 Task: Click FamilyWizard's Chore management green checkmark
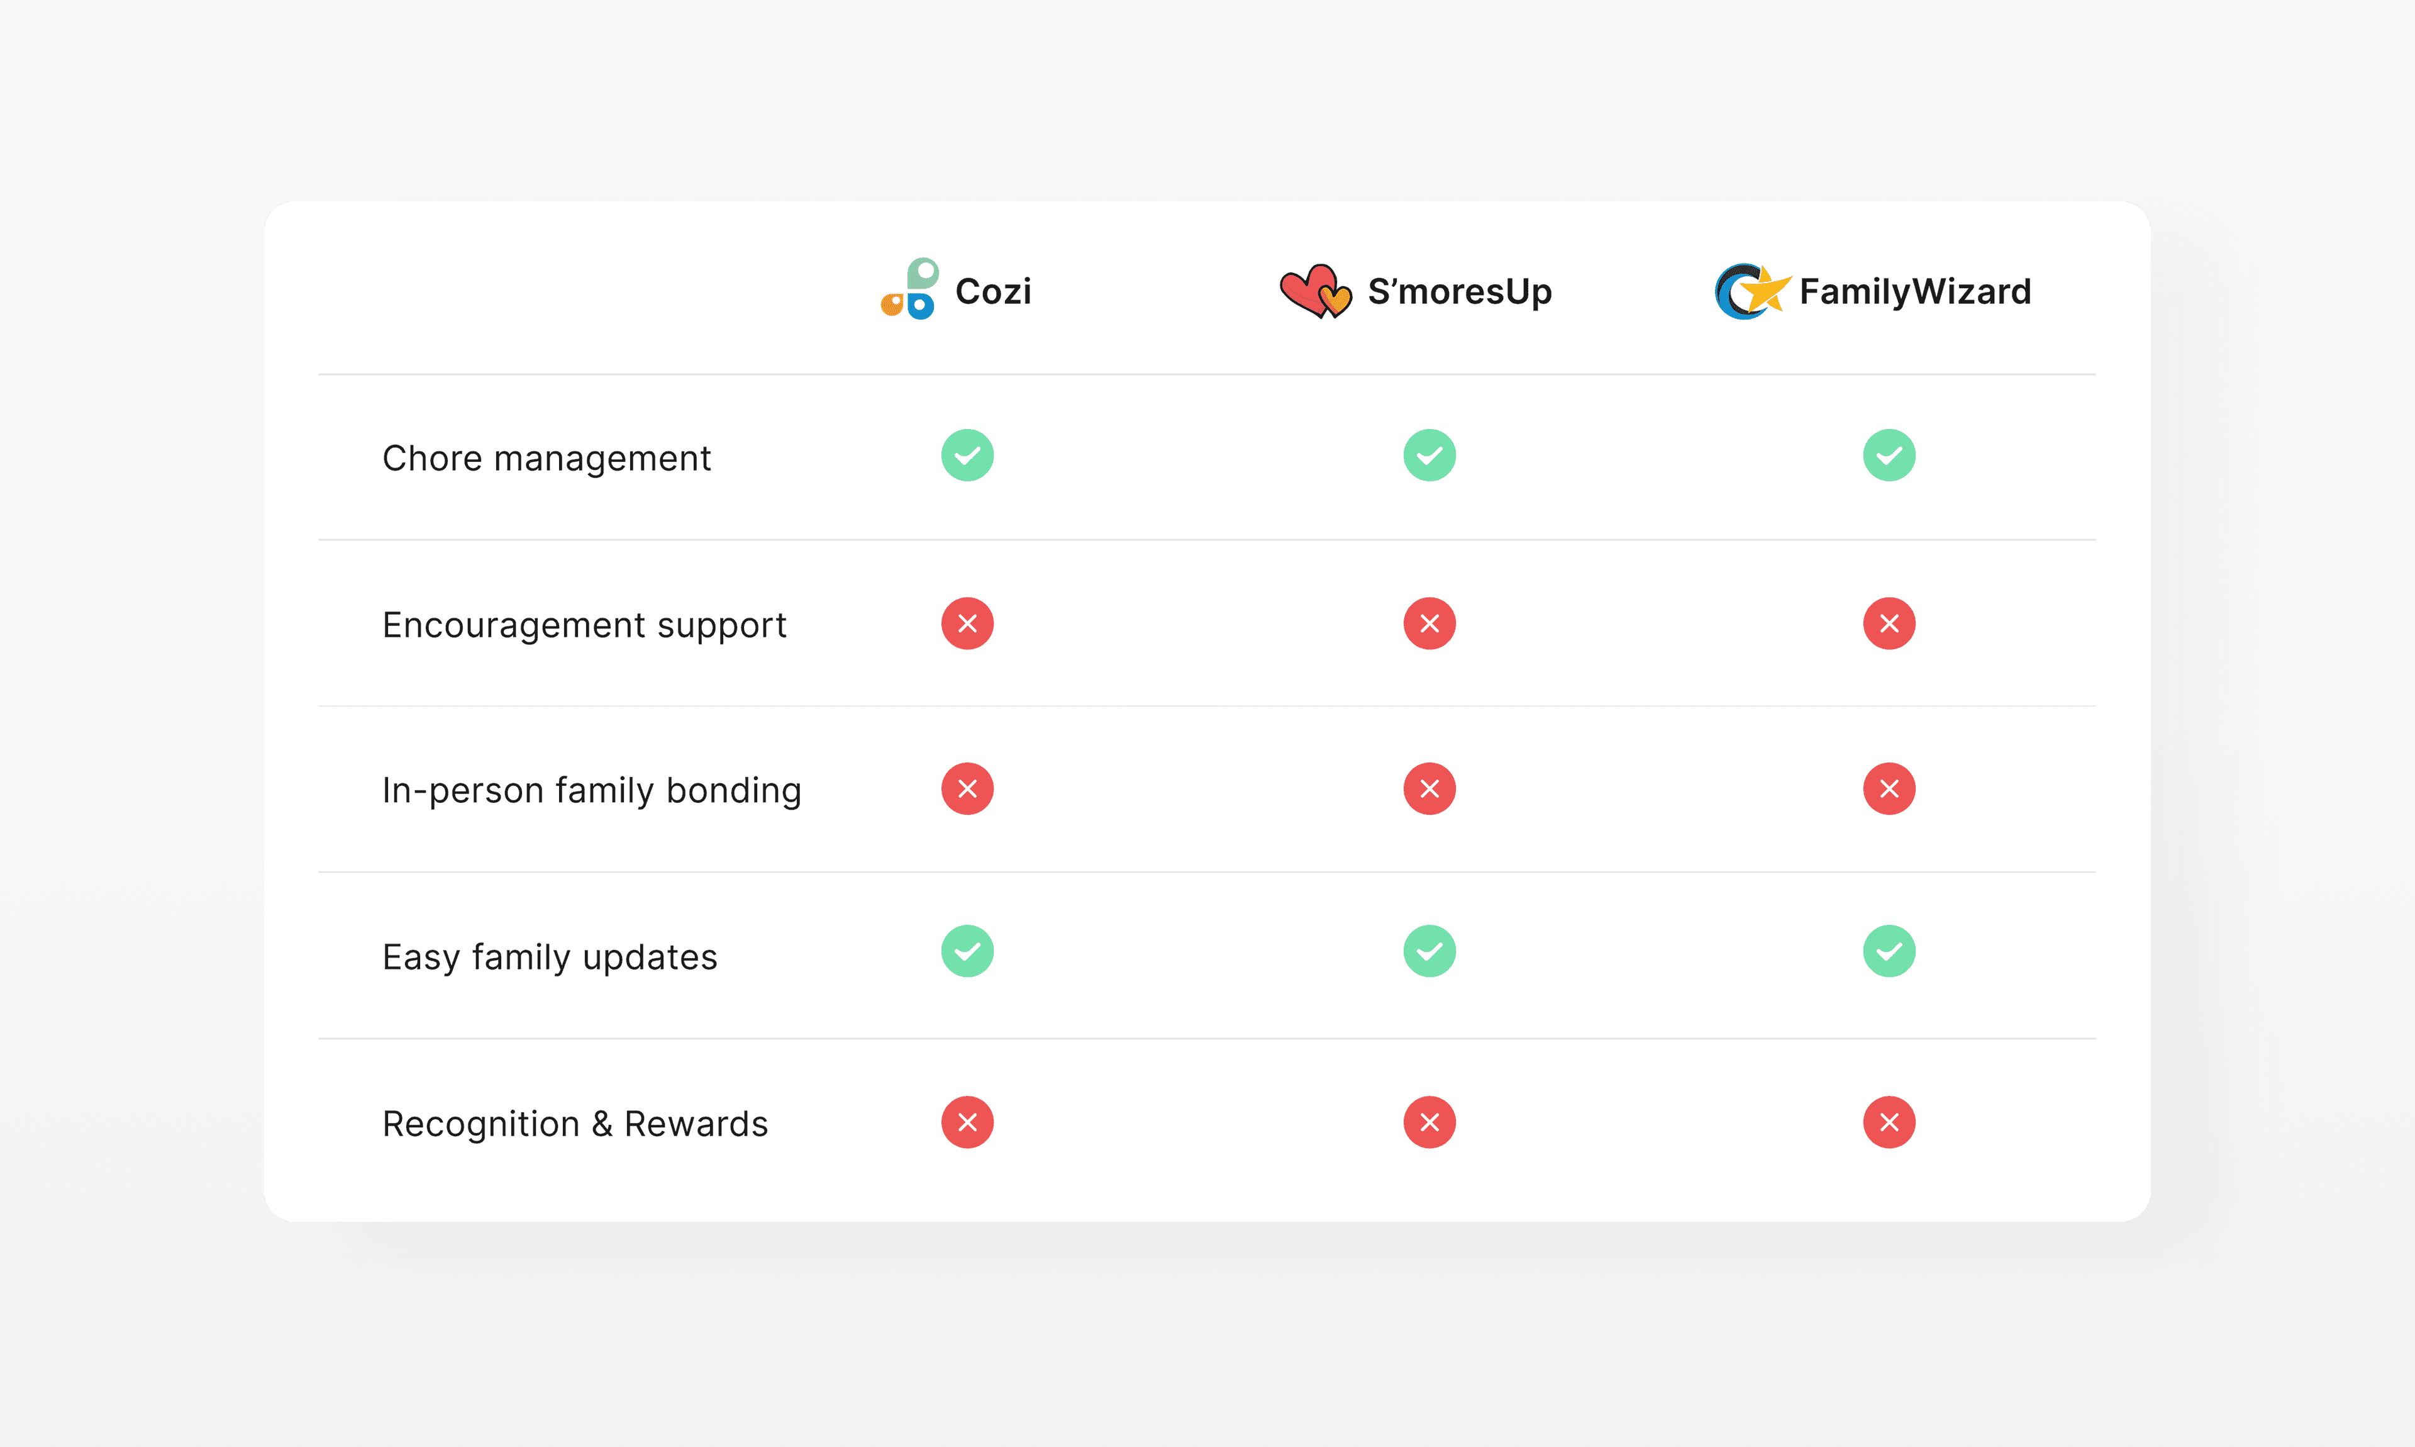pyautogui.click(x=1889, y=455)
